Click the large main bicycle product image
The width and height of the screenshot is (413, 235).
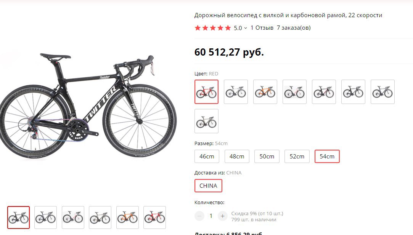click(x=88, y=107)
